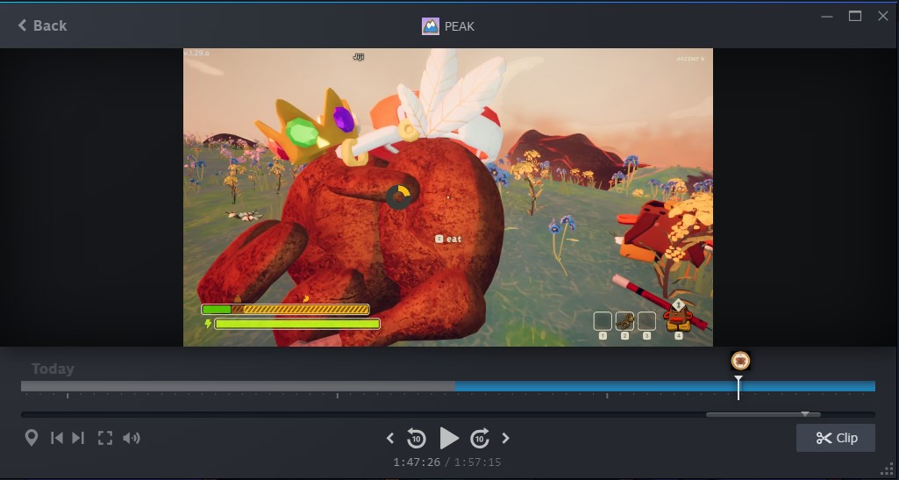Viewport: 899px width, 480px height.
Task: Jump to previous marker icon
Action: [57, 438]
